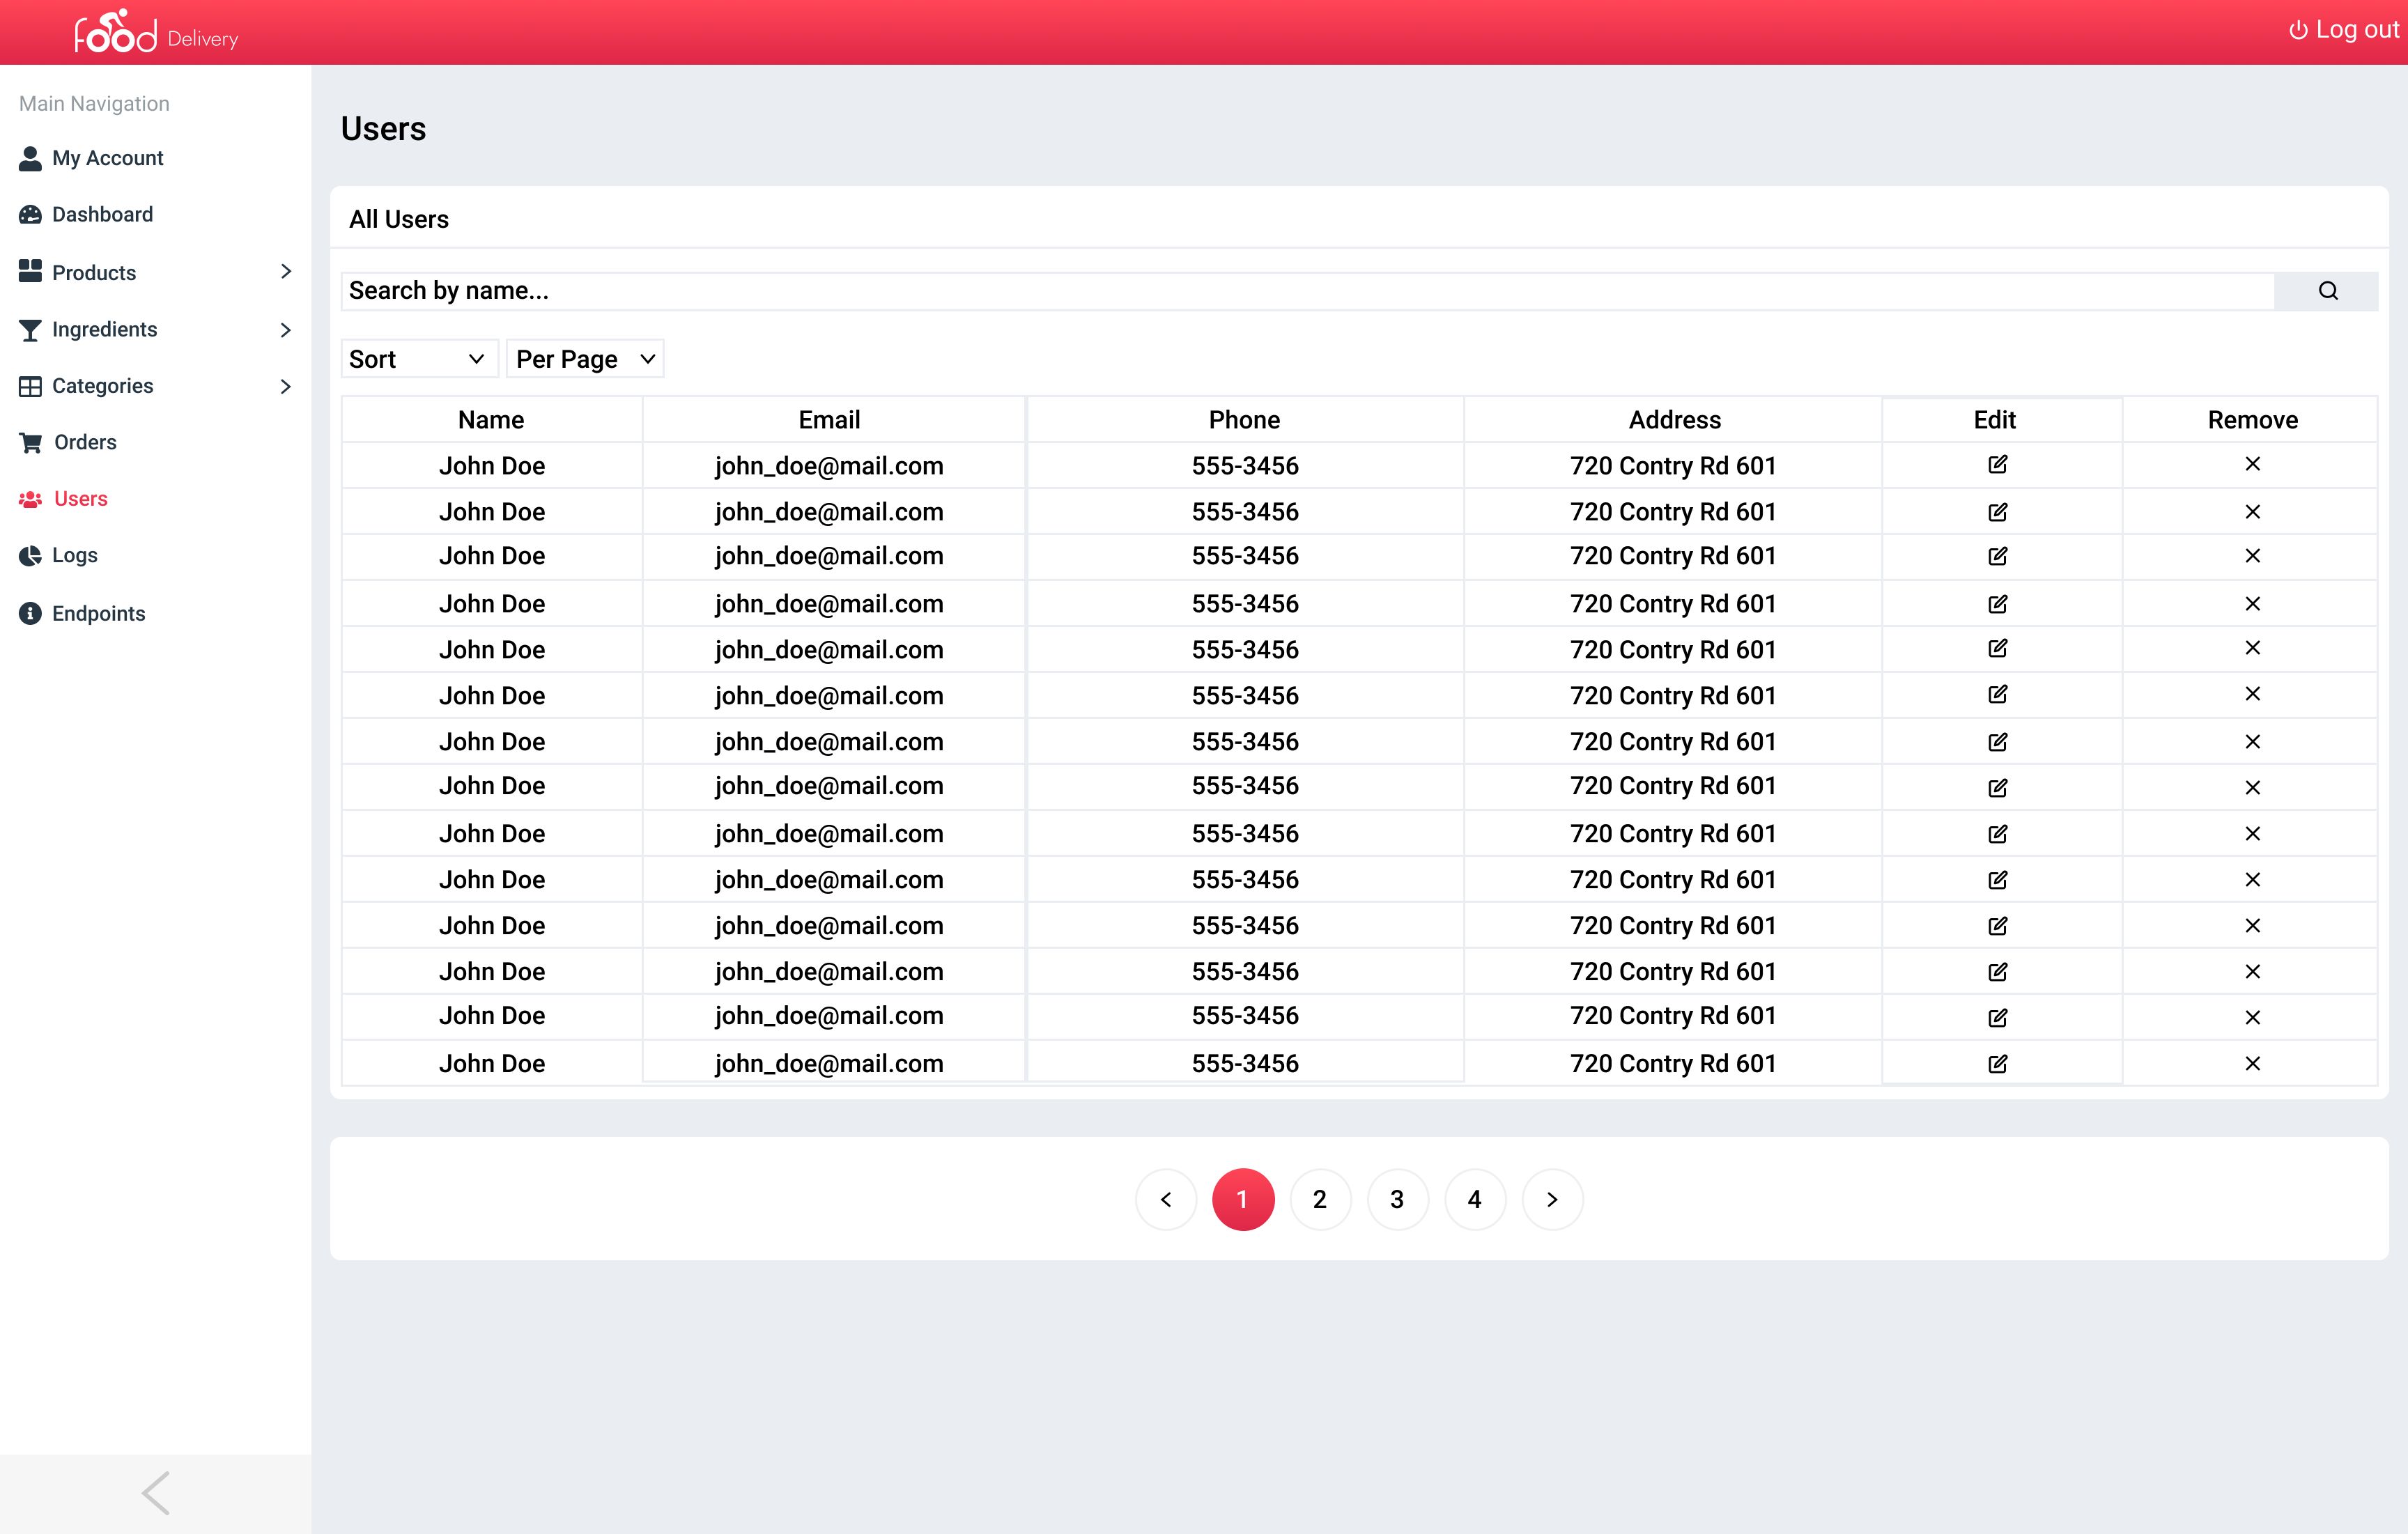
Task: Click edit icon in last user row
Action: click(x=1997, y=1064)
